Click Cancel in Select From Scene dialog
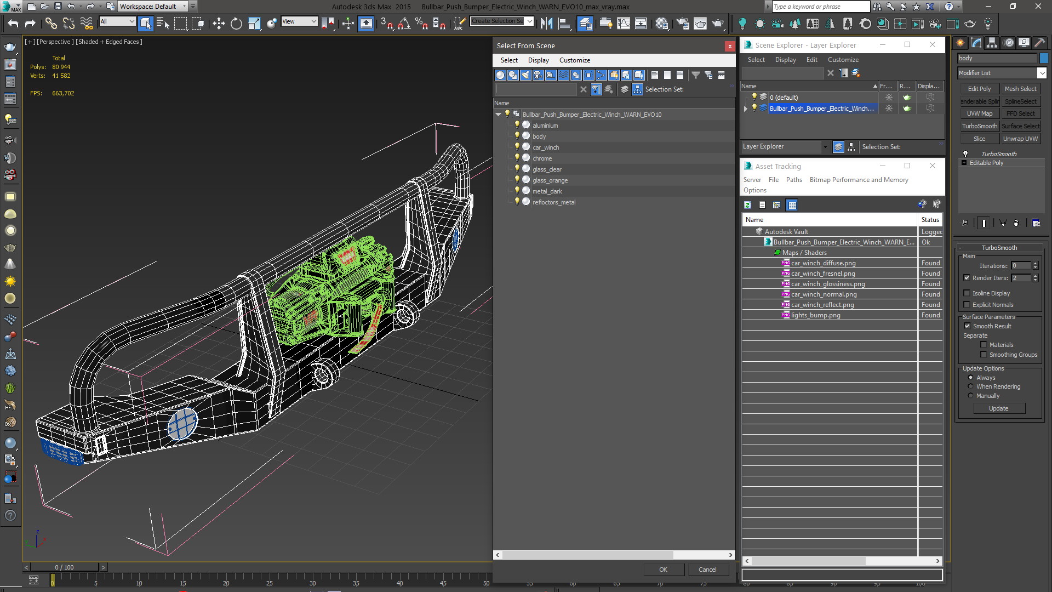1052x592 pixels. tap(707, 570)
